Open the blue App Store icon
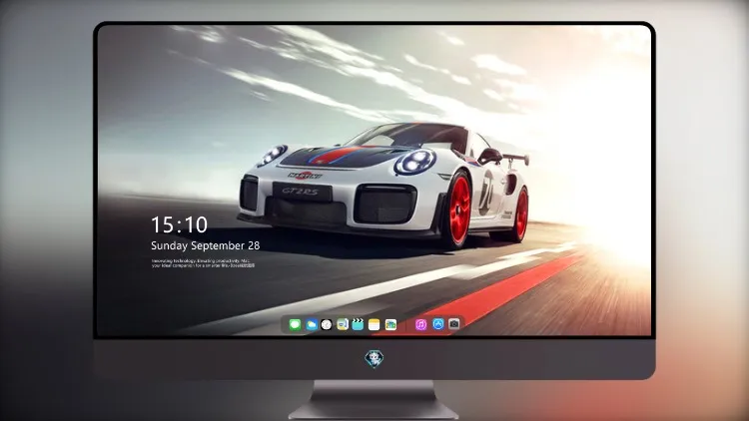 coord(438,324)
